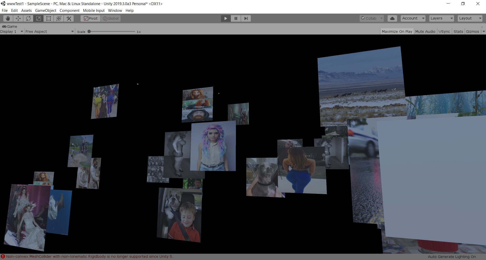The height and width of the screenshot is (260, 486).
Task: Step forward one frame
Action: coord(246,18)
